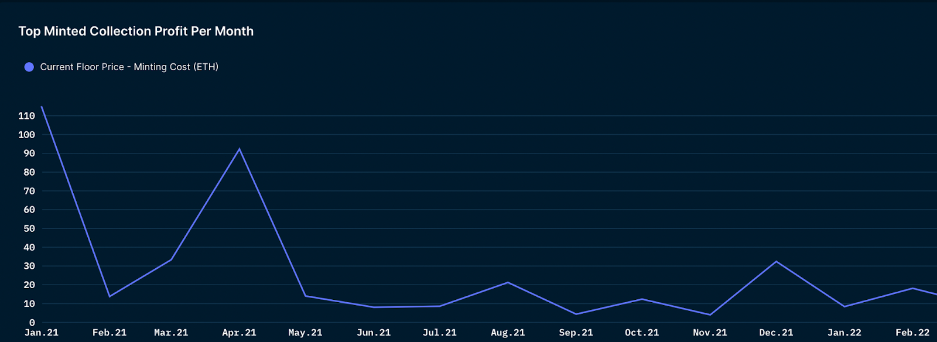Image resolution: width=937 pixels, height=342 pixels.
Task: Select the Dec.21 peak data point
Action: coord(777,261)
